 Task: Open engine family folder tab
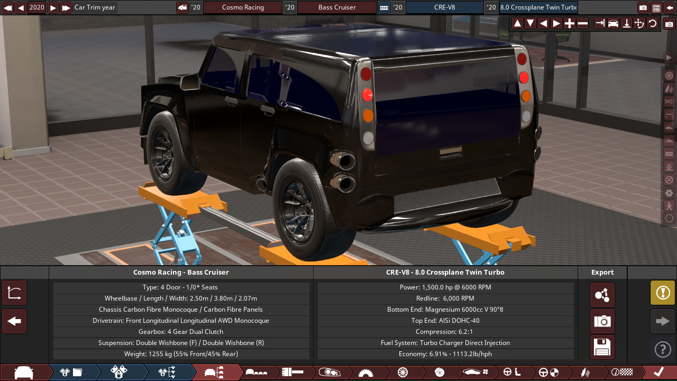tap(72, 373)
